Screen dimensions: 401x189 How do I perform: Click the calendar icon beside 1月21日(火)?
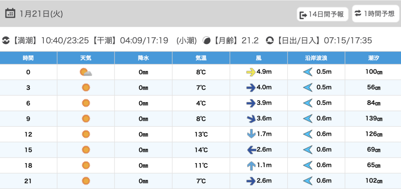11,13
